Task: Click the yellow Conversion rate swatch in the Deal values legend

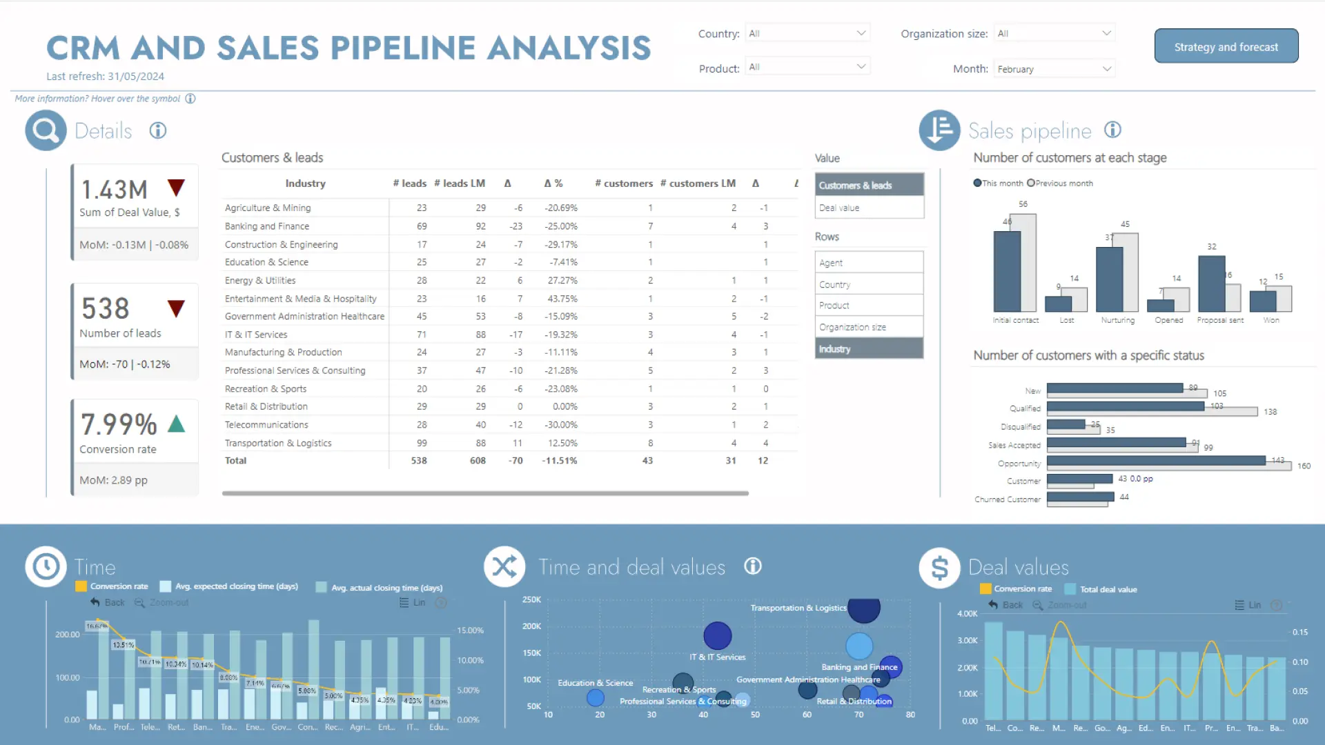Action: (x=985, y=589)
